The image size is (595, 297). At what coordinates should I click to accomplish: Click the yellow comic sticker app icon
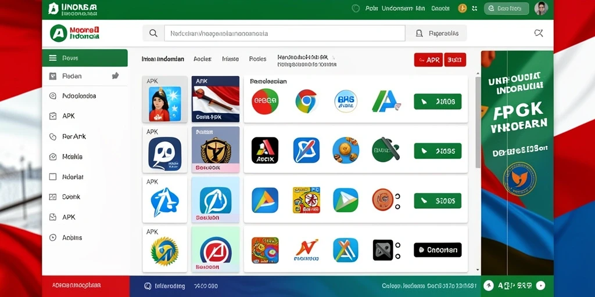306,200
